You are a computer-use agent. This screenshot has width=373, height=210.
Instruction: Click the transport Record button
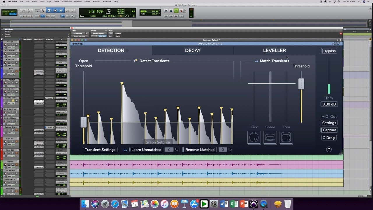[x=181, y=11]
